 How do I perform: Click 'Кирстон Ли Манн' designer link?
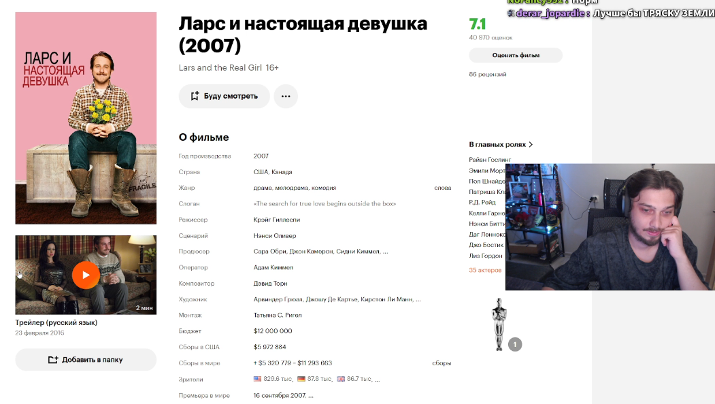(x=387, y=299)
